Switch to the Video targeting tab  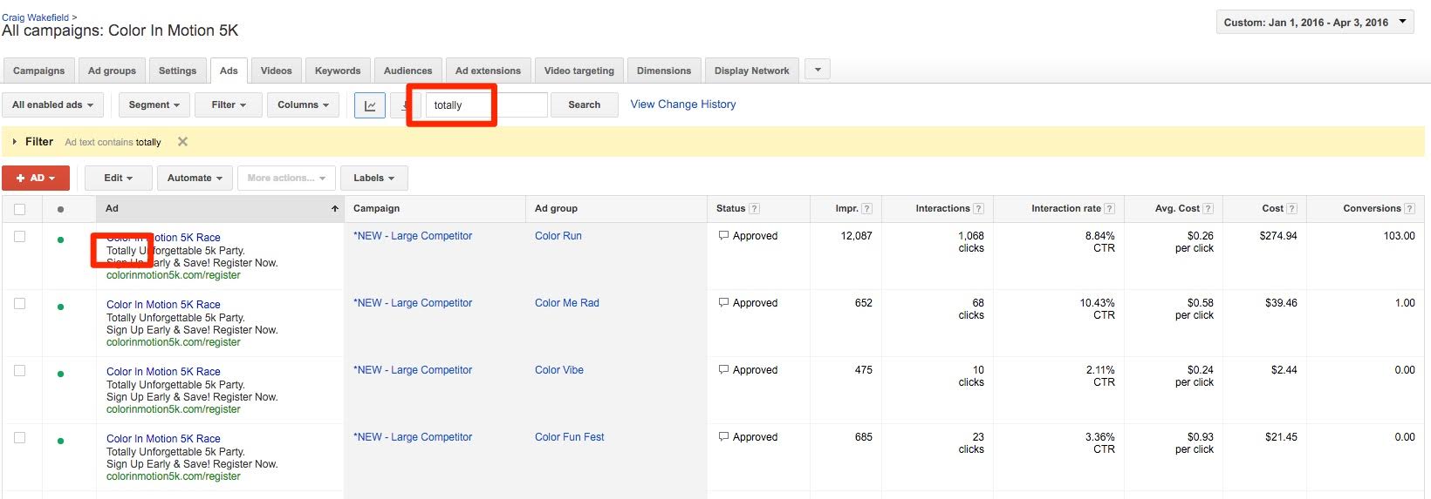[x=579, y=71]
